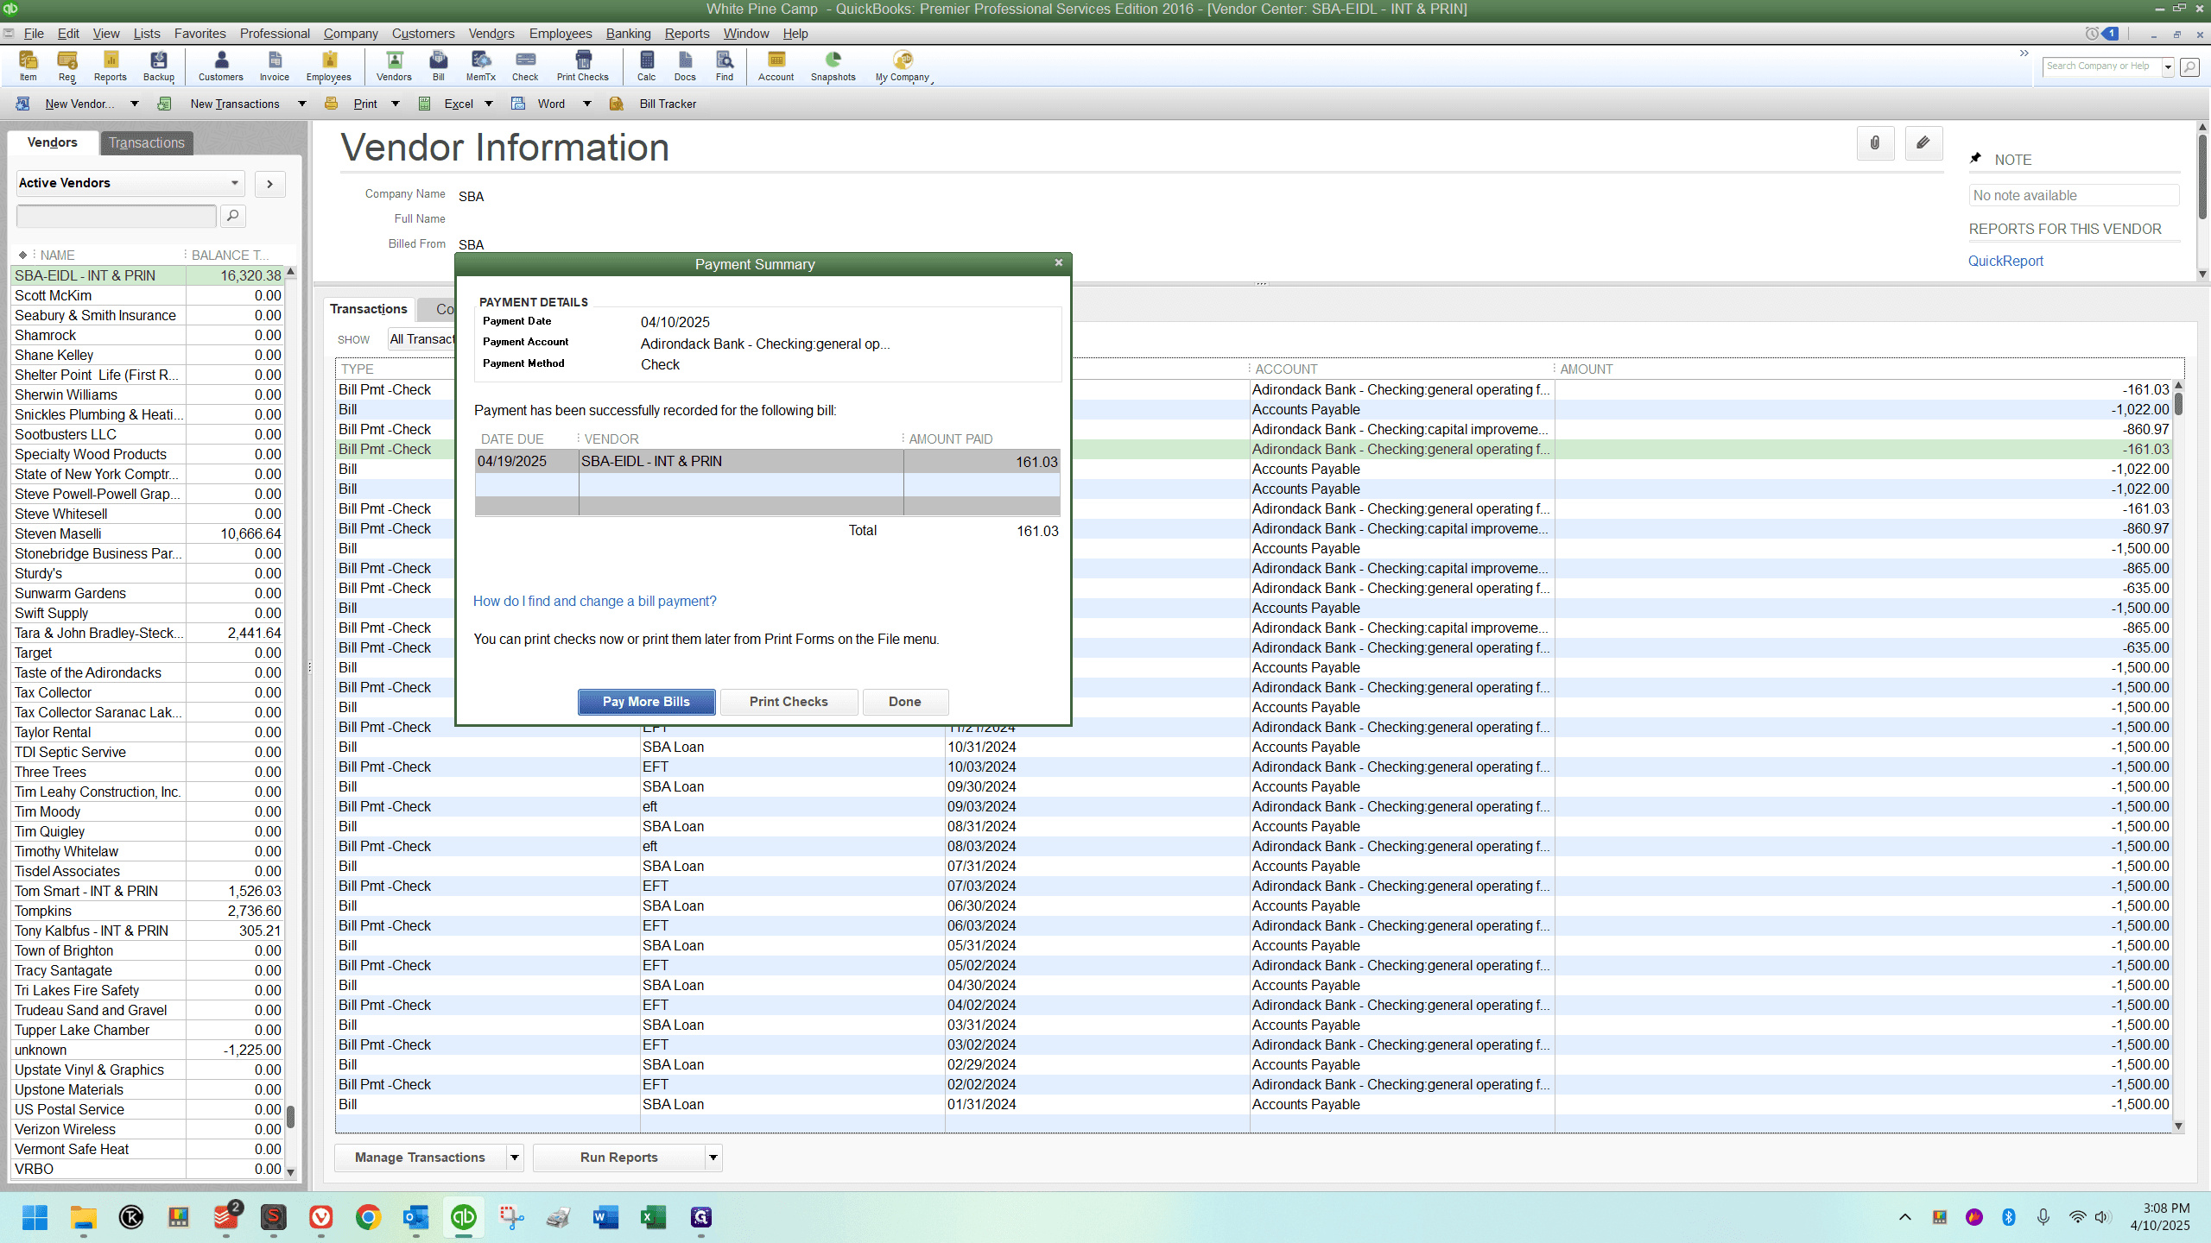Open the Reports menu
The height and width of the screenshot is (1243, 2211).
coord(687,34)
